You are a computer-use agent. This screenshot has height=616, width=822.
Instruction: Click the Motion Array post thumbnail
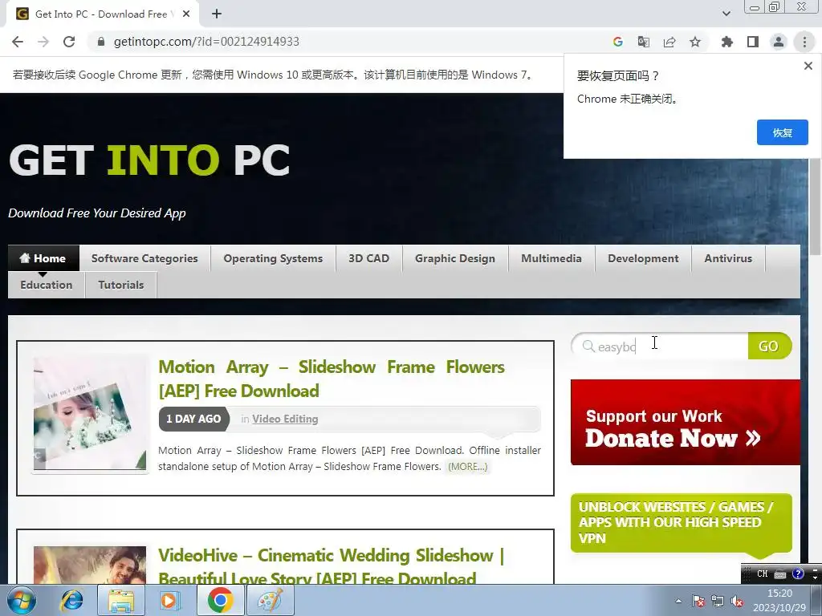[90, 415]
